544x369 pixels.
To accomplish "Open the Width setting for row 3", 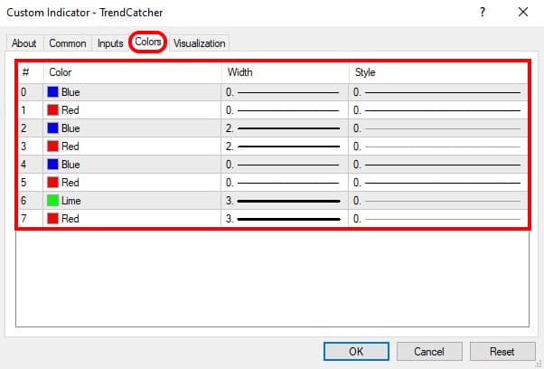I will pyautogui.click(x=285, y=147).
